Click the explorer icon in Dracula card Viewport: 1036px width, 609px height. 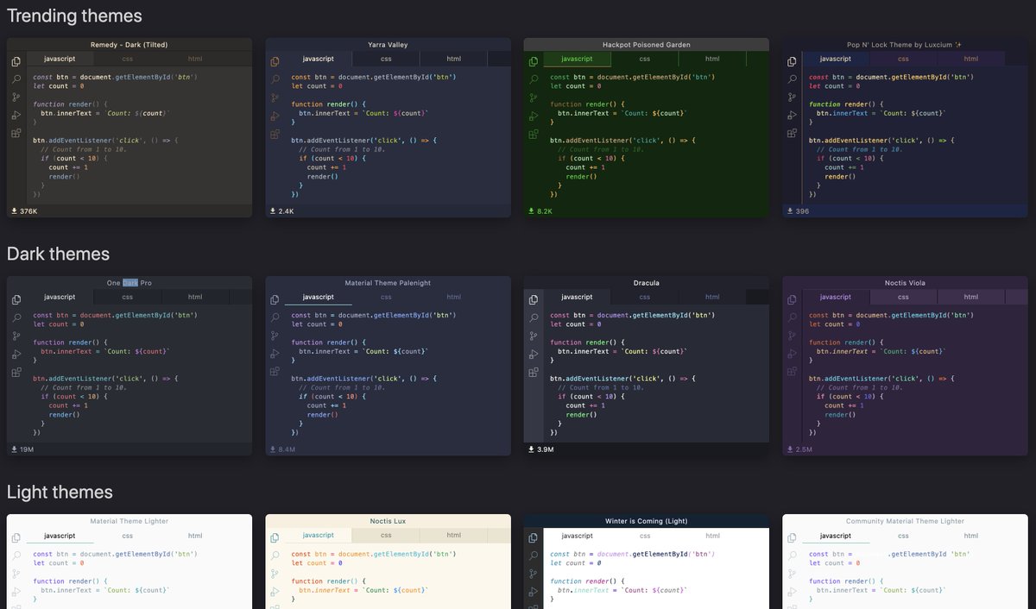tap(534, 299)
